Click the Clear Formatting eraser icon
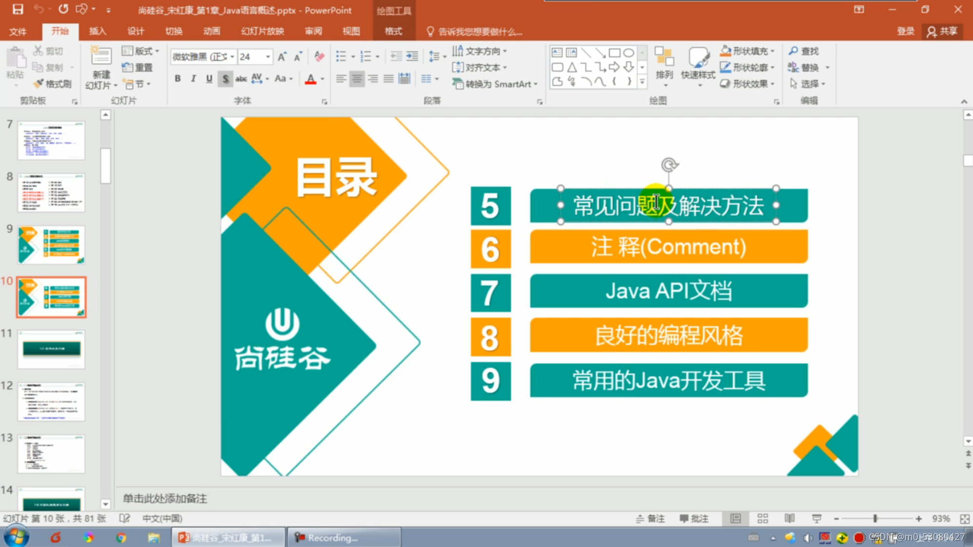973x547 pixels. click(x=319, y=57)
